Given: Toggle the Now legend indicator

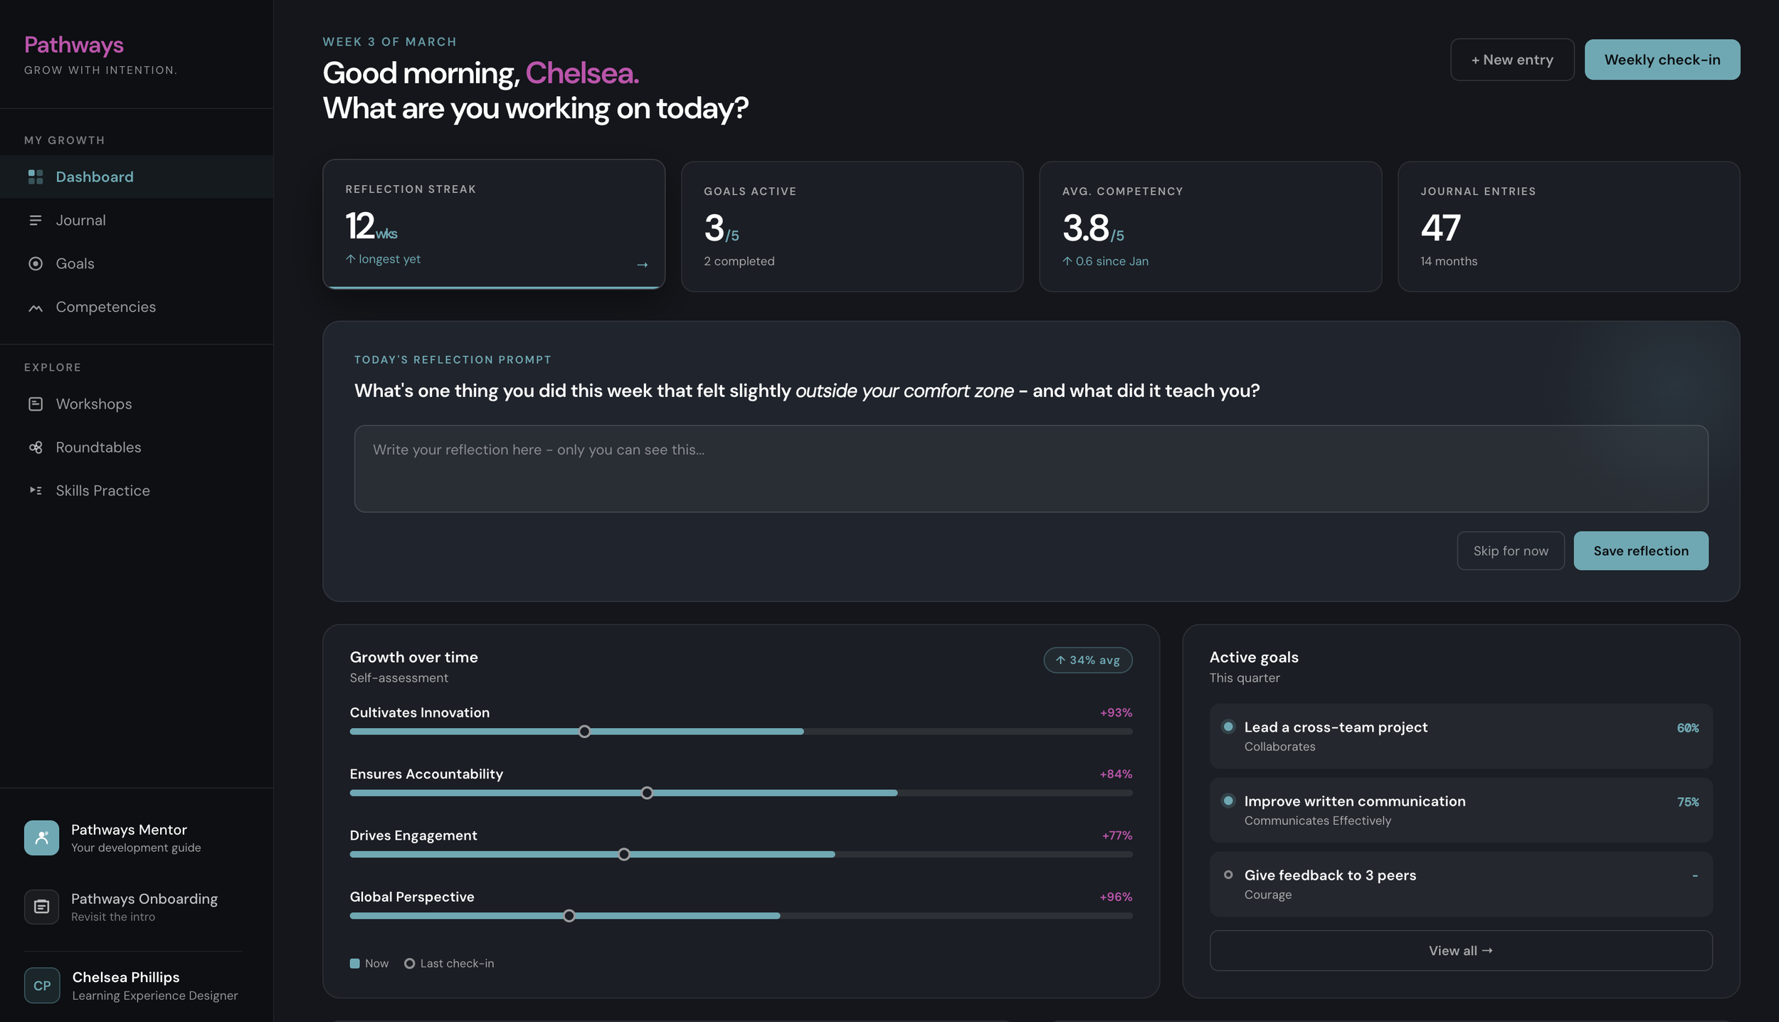Looking at the screenshot, I should click(x=354, y=963).
